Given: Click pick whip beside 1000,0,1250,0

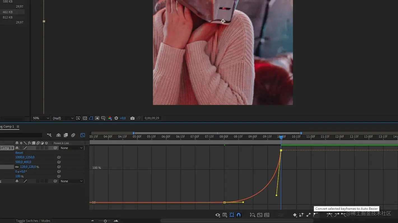Looking at the screenshot, I should [59, 157].
